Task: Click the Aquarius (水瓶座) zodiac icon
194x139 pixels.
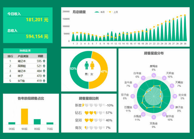Action: [x=144, y=115]
